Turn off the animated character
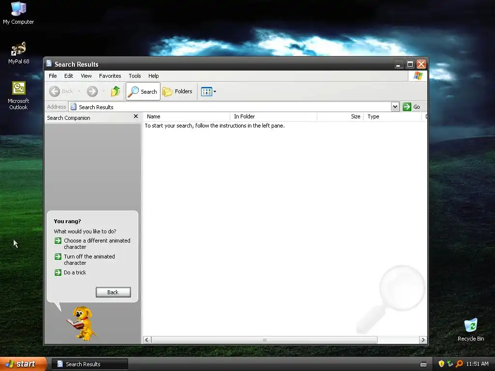 coord(85,259)
